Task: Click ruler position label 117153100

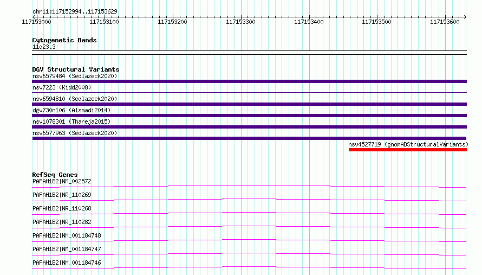Action: pos(104,22)
